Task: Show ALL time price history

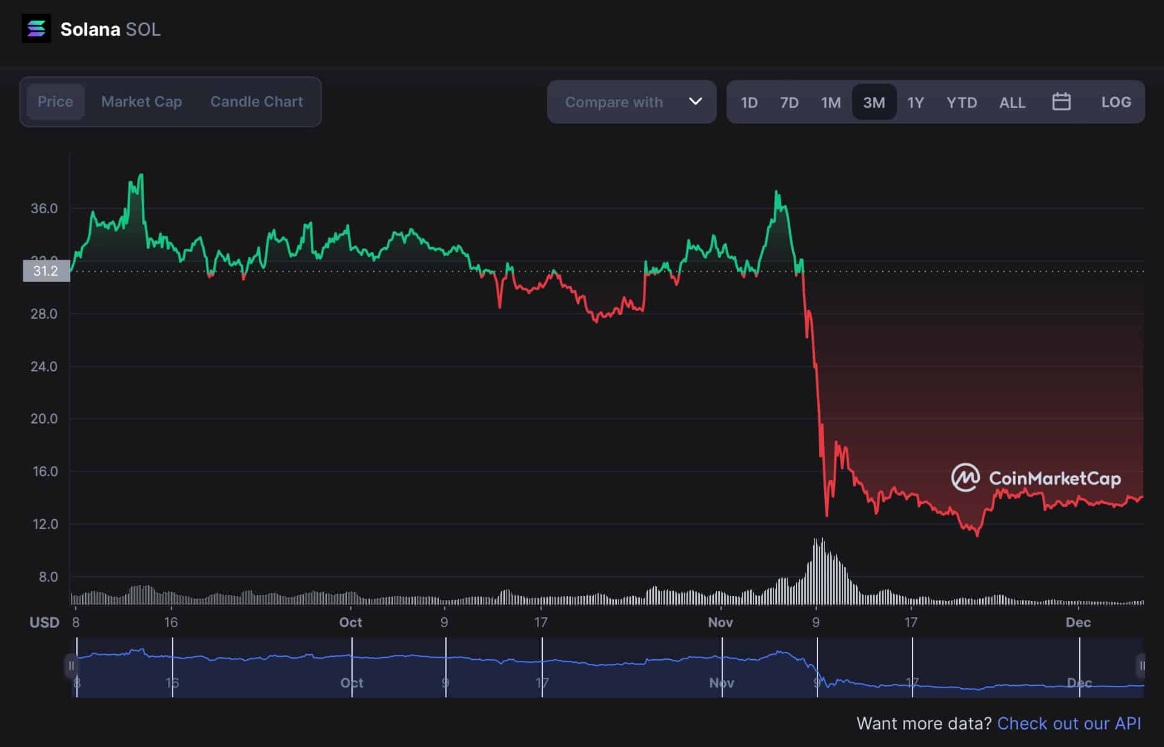Action: point(1012,102)
